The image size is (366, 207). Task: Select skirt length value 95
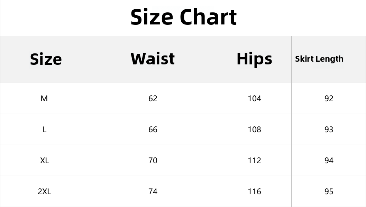(329, 192)
